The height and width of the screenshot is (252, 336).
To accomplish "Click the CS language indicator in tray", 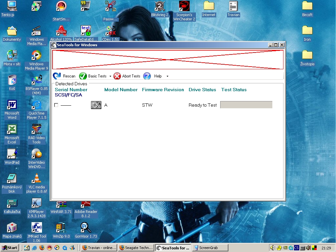I will coord(296,248).
